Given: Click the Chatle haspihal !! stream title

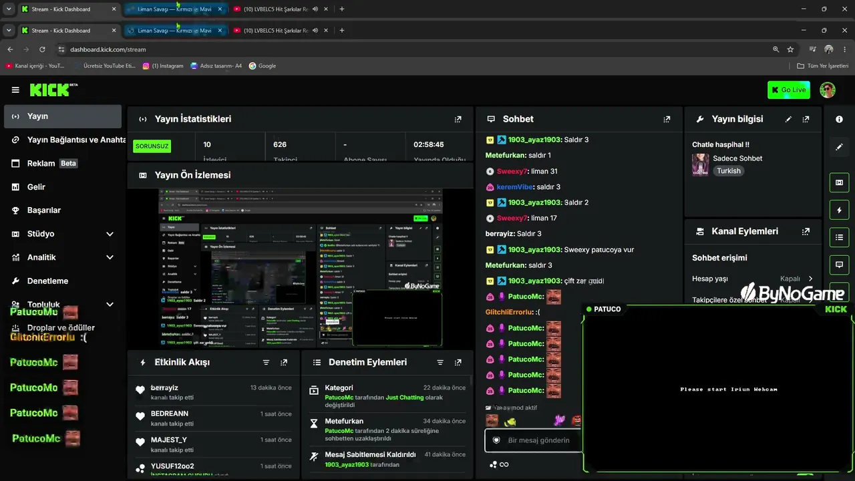Looking at the screenshot, I should point(721,144).
